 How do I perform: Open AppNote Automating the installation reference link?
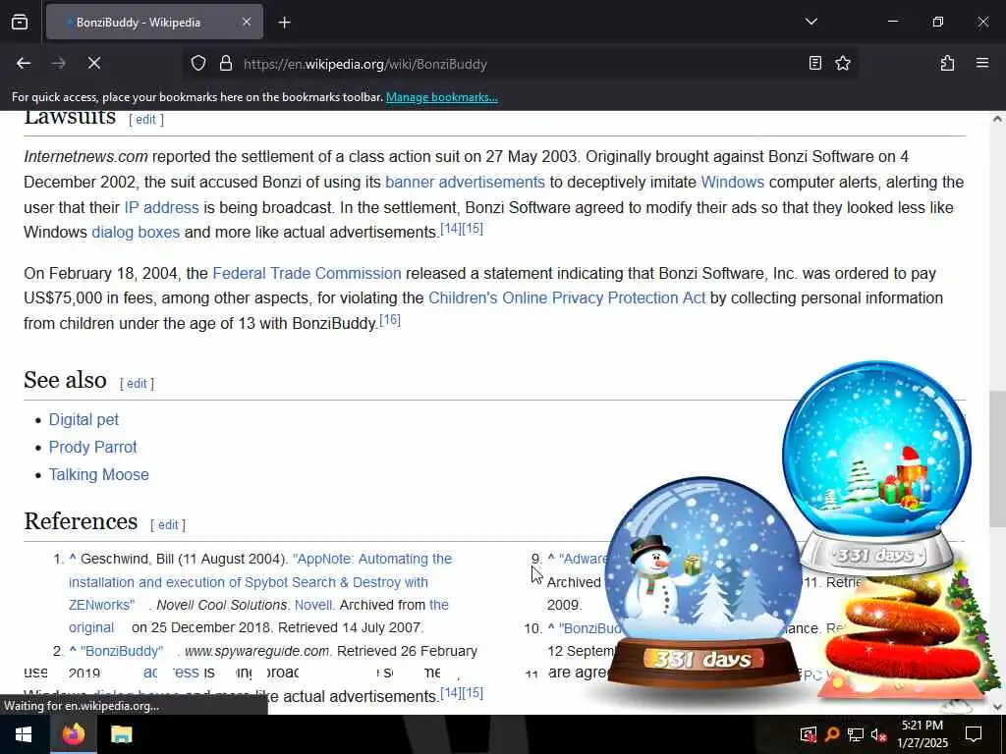tap(259, 581)
